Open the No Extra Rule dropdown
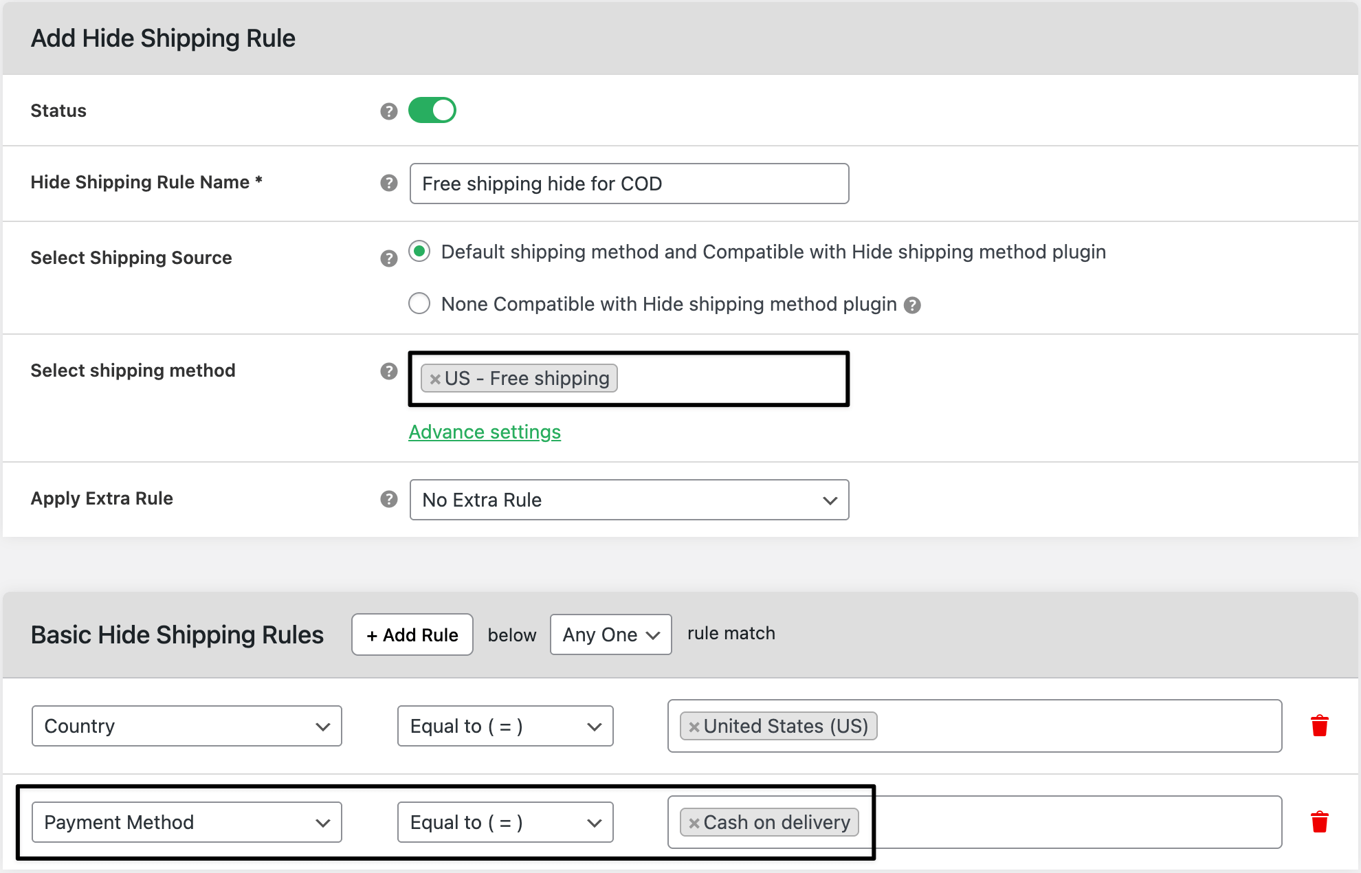The image size is (1361, 873). (628, 500)
